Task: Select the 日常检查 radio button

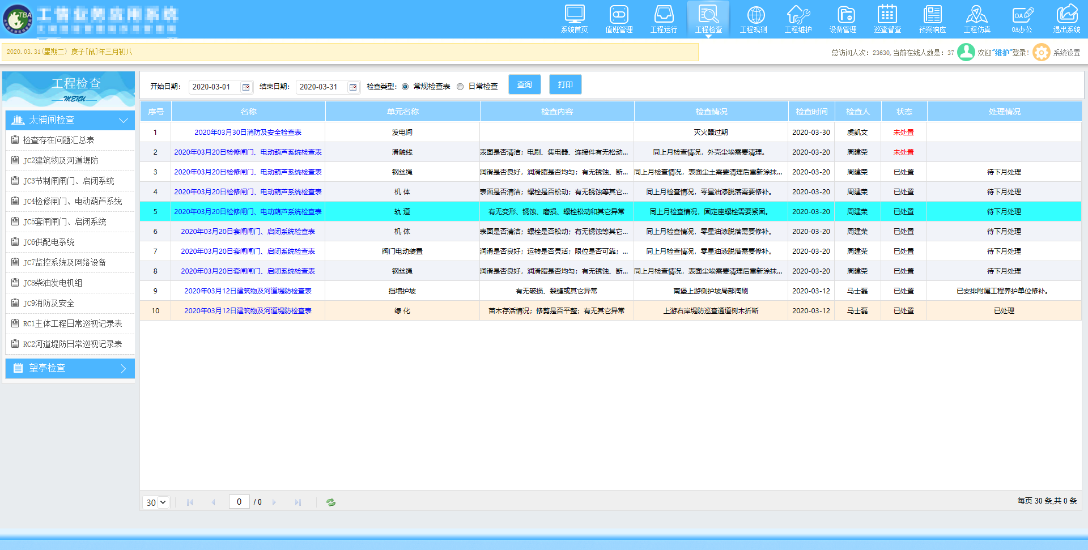Action: 460,87
